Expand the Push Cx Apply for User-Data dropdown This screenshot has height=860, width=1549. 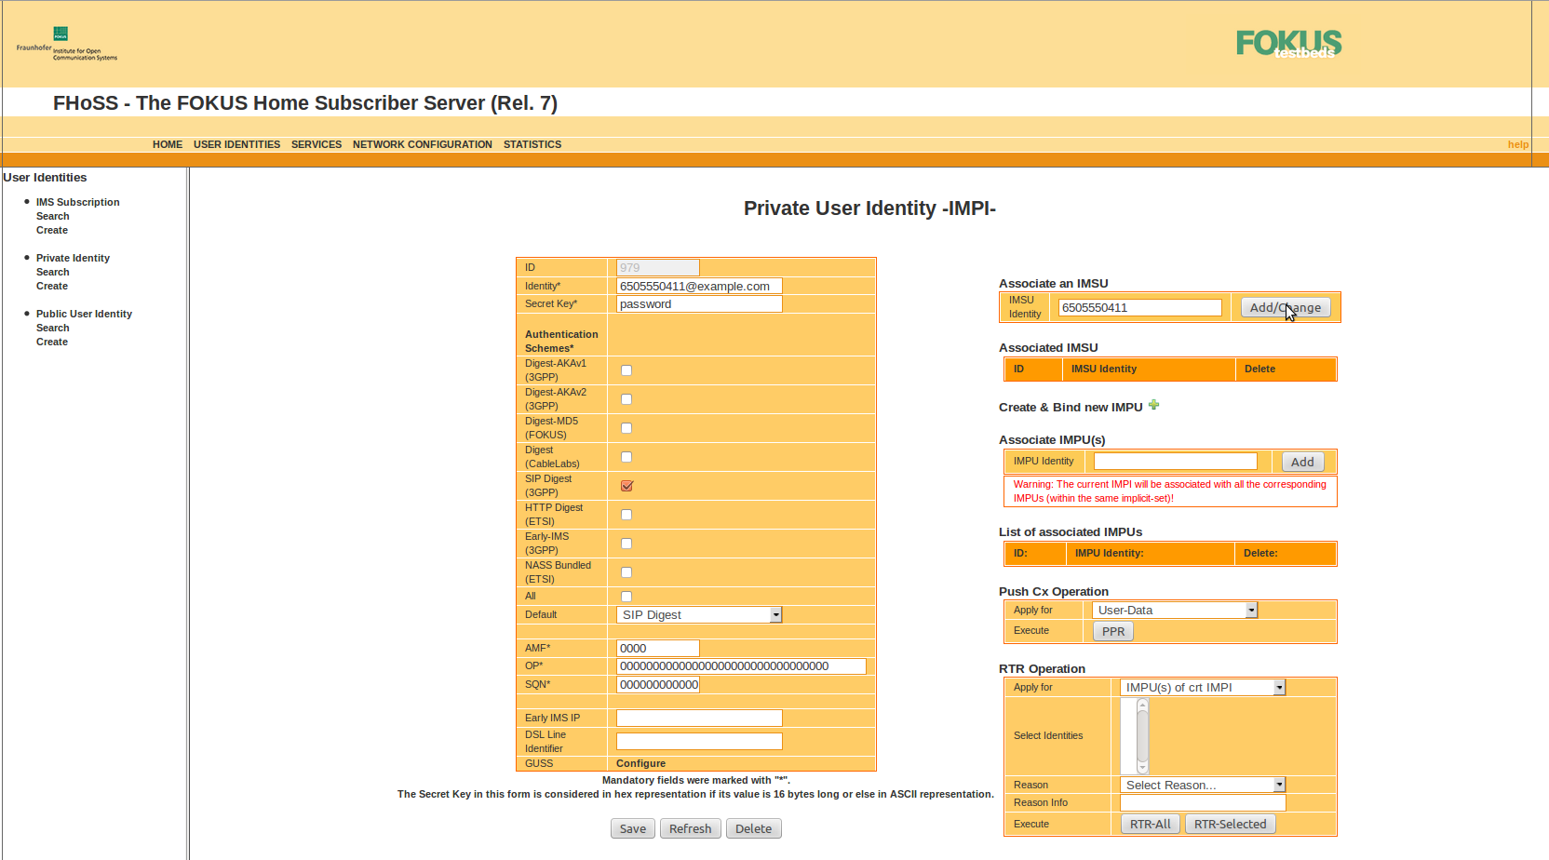coord(1176,611)
